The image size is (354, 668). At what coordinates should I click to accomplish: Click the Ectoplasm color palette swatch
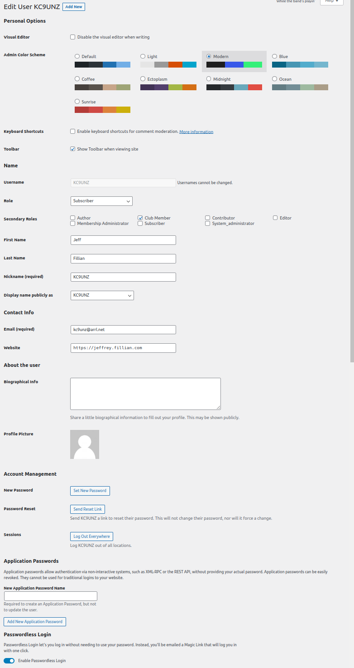(168, 87)
